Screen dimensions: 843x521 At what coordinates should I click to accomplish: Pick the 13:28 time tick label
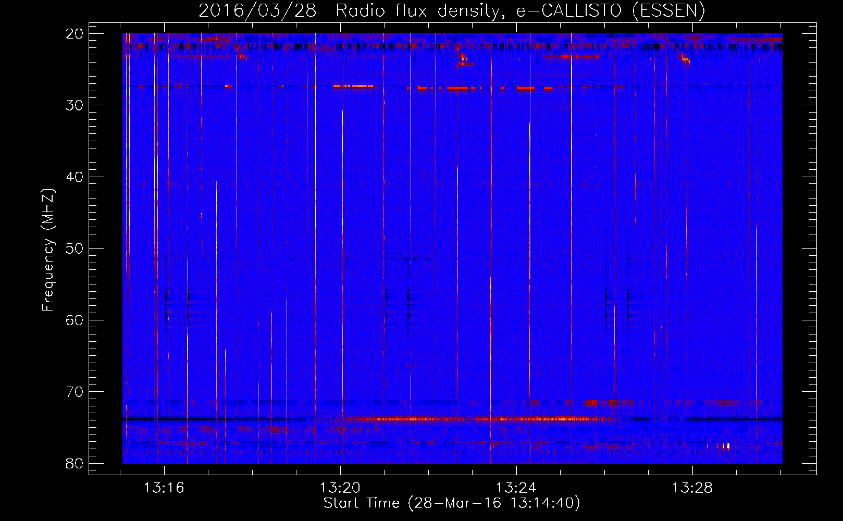(692, 488)
